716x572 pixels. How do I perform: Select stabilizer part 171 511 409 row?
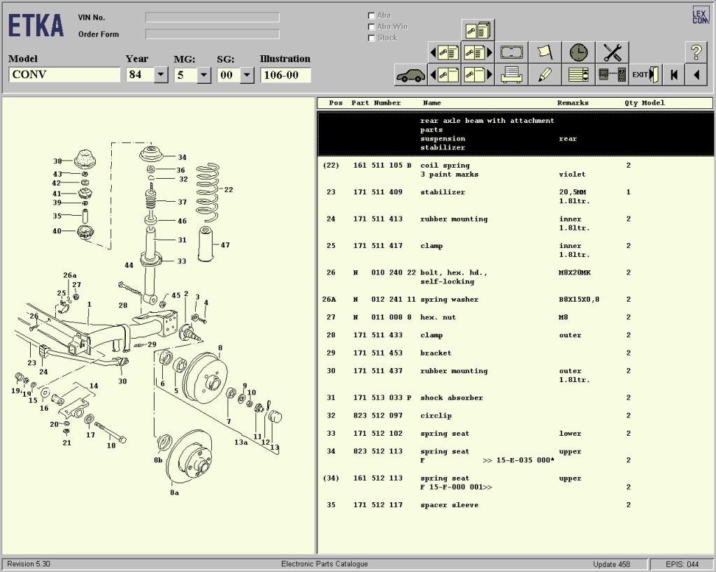(442, 192)
